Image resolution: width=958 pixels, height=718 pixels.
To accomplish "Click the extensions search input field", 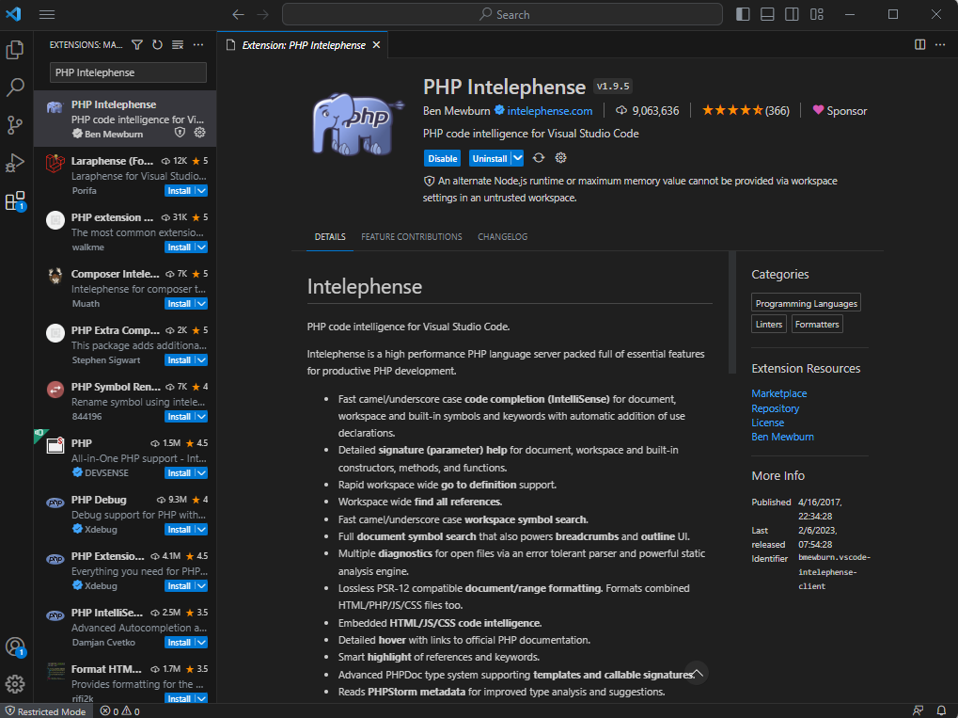I will (127, 72).
